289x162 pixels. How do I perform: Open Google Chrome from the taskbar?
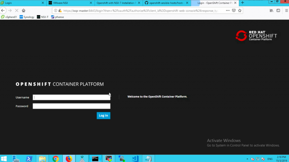point(56,159)
